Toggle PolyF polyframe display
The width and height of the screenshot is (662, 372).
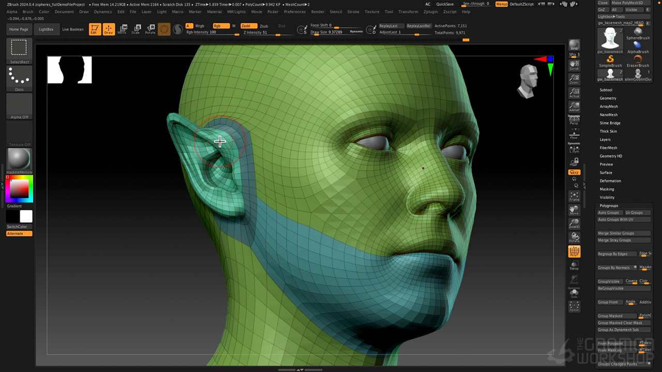pos(574,252)
